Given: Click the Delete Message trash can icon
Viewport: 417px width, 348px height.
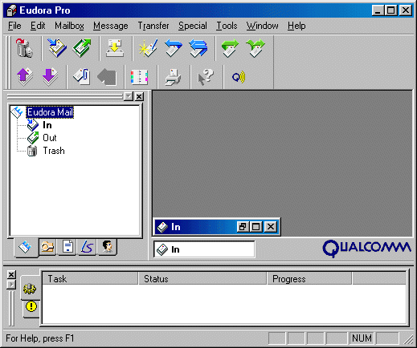Looking at the screenshot, I should [24, 48].
